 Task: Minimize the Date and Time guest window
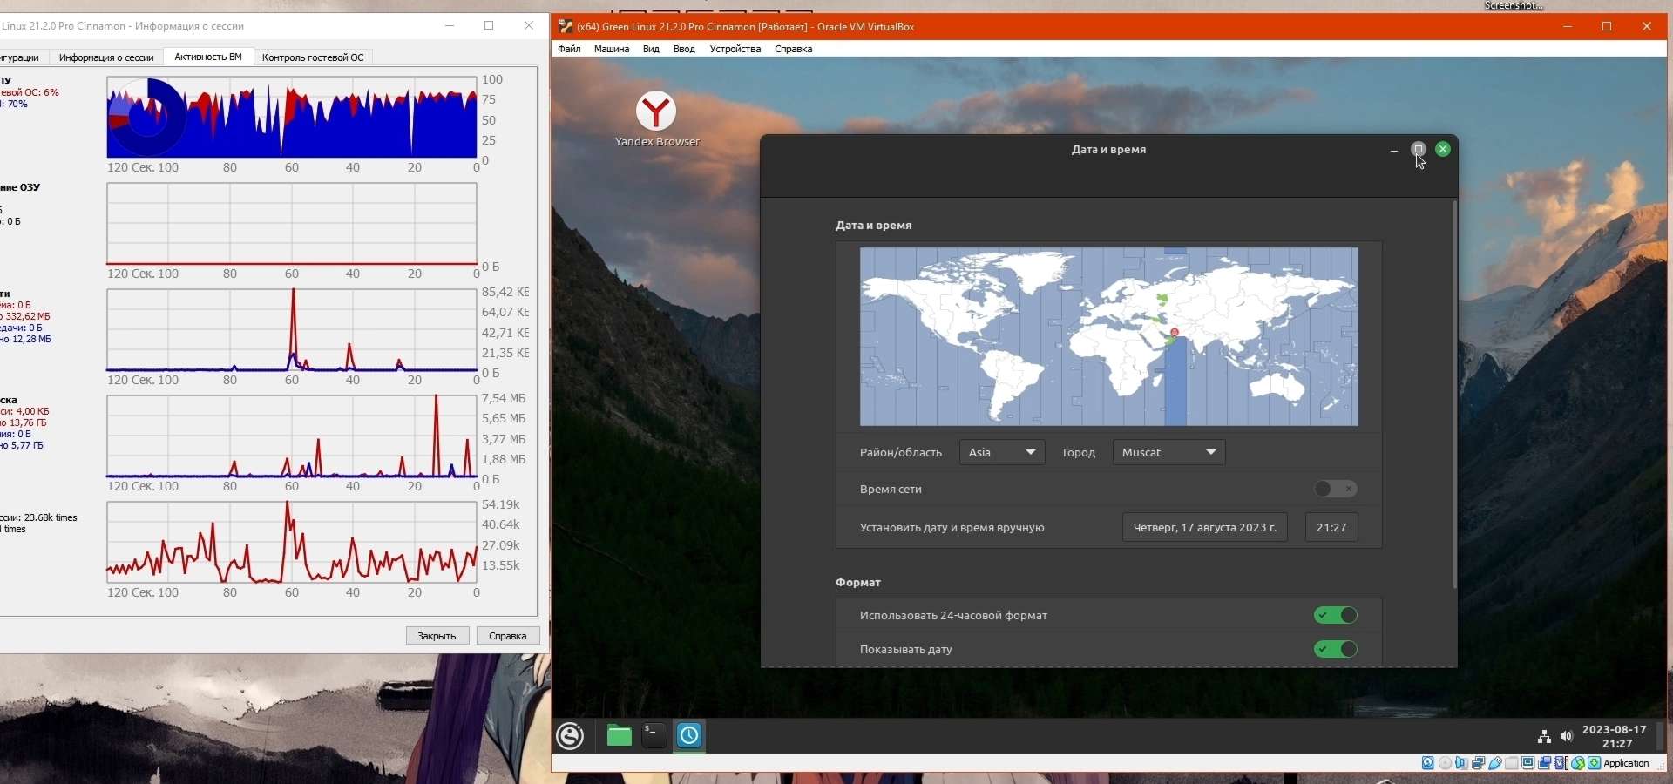(1394, 150)
